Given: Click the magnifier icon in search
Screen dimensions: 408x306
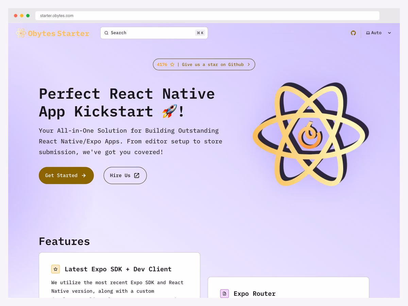Looking at the screenshot, I should pyautogui.click(x=106, y=33).
